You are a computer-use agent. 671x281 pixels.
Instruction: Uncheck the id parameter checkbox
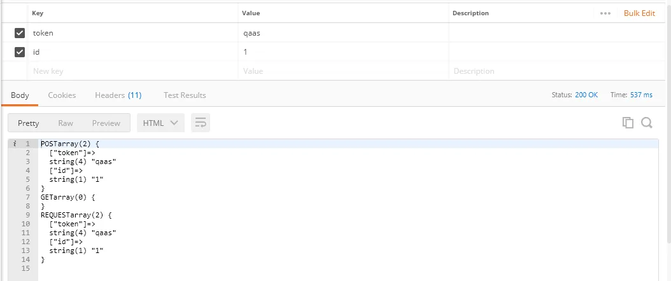pos(20,52)
